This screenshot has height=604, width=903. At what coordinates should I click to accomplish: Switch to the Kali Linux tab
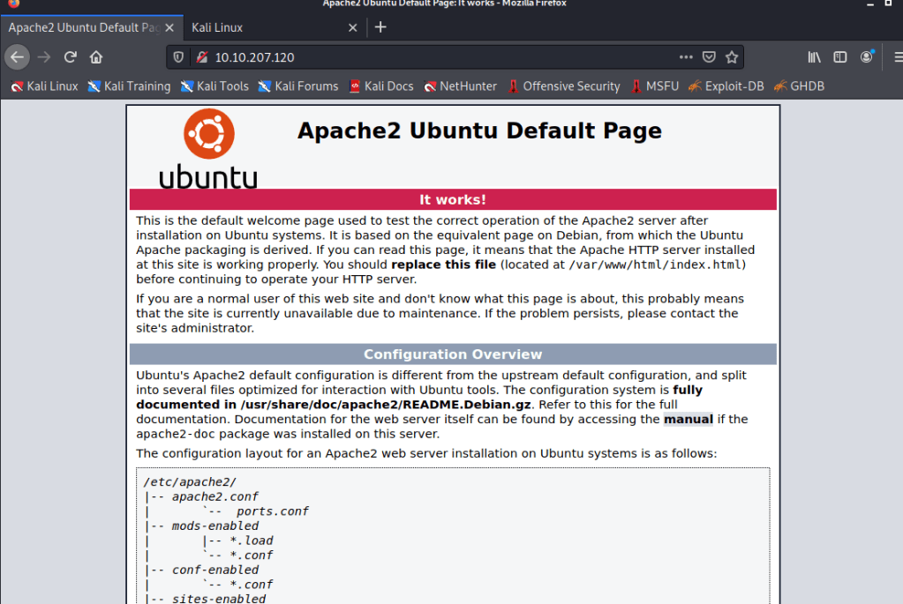click(265, 27)
